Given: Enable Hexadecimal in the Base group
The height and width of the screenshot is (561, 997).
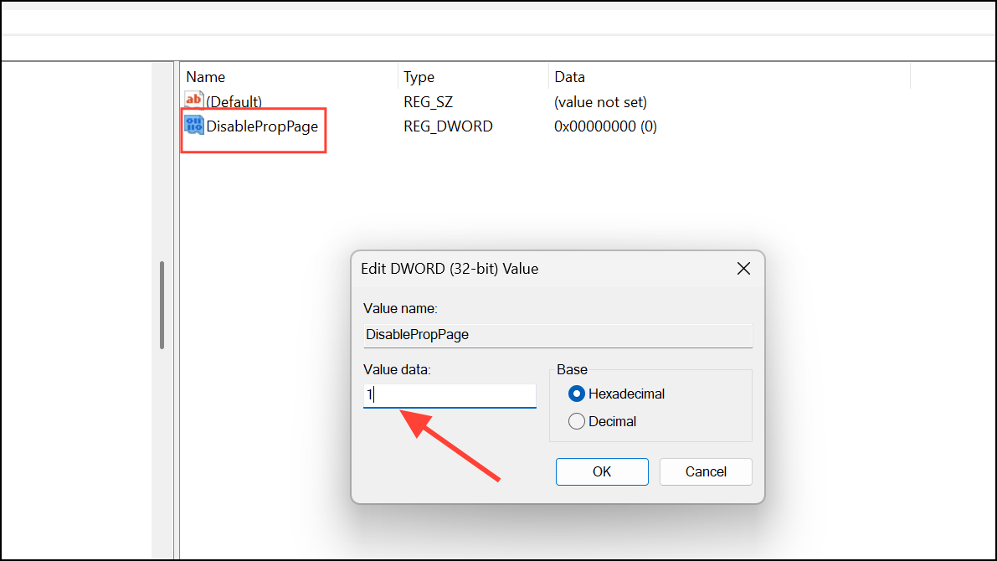Looking at the screenshot, I should click(576, 394).
